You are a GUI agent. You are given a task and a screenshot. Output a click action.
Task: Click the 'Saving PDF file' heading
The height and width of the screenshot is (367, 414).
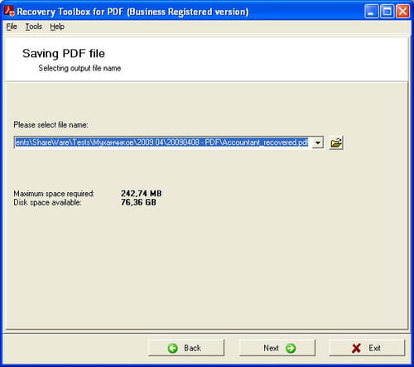click(64, 54)
